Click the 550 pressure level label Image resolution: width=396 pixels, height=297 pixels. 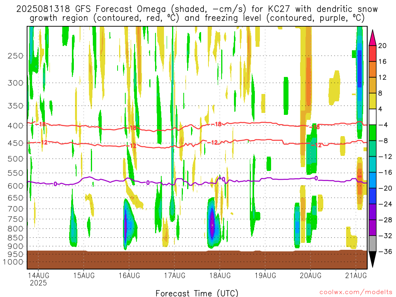pos(15,173)
